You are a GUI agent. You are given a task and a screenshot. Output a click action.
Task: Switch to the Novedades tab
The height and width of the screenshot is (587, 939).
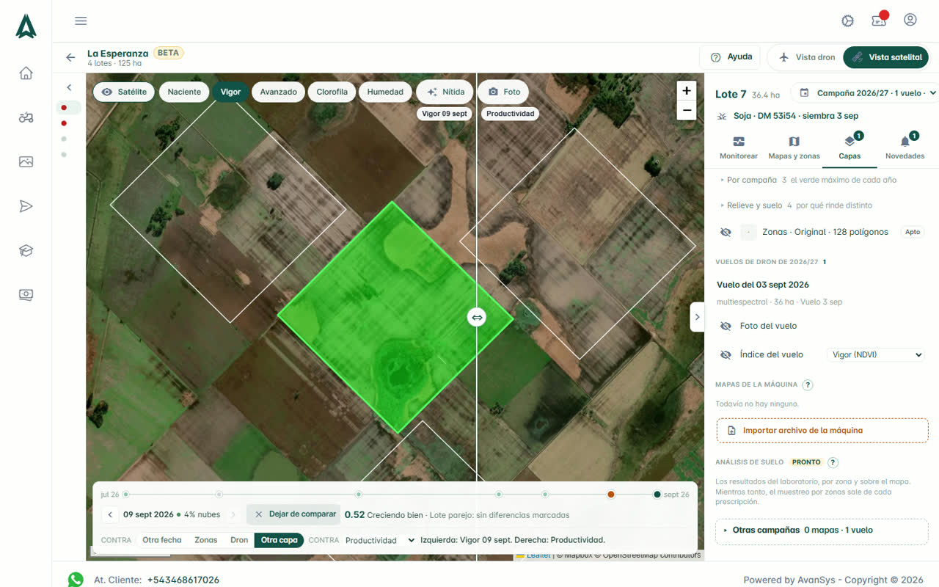[x=905, y=147]
